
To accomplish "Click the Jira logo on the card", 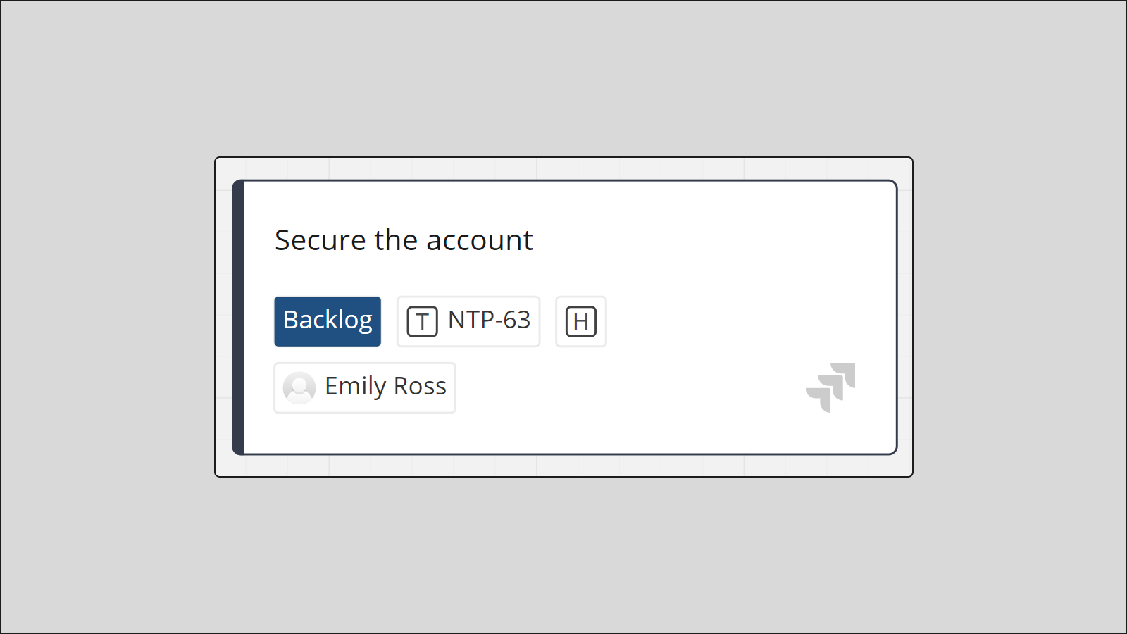I will coord(830,387).
